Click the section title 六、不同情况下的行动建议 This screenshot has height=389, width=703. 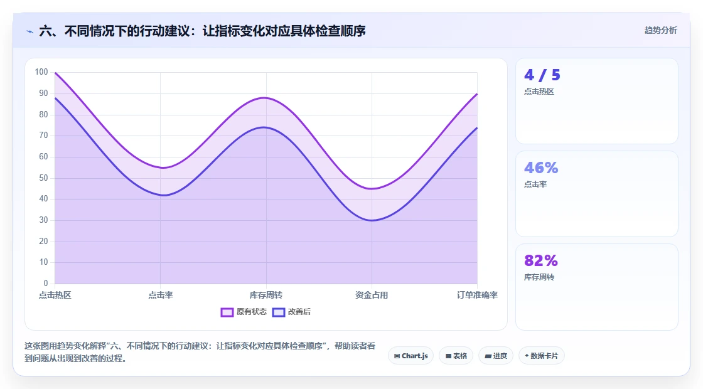point(202,31)
